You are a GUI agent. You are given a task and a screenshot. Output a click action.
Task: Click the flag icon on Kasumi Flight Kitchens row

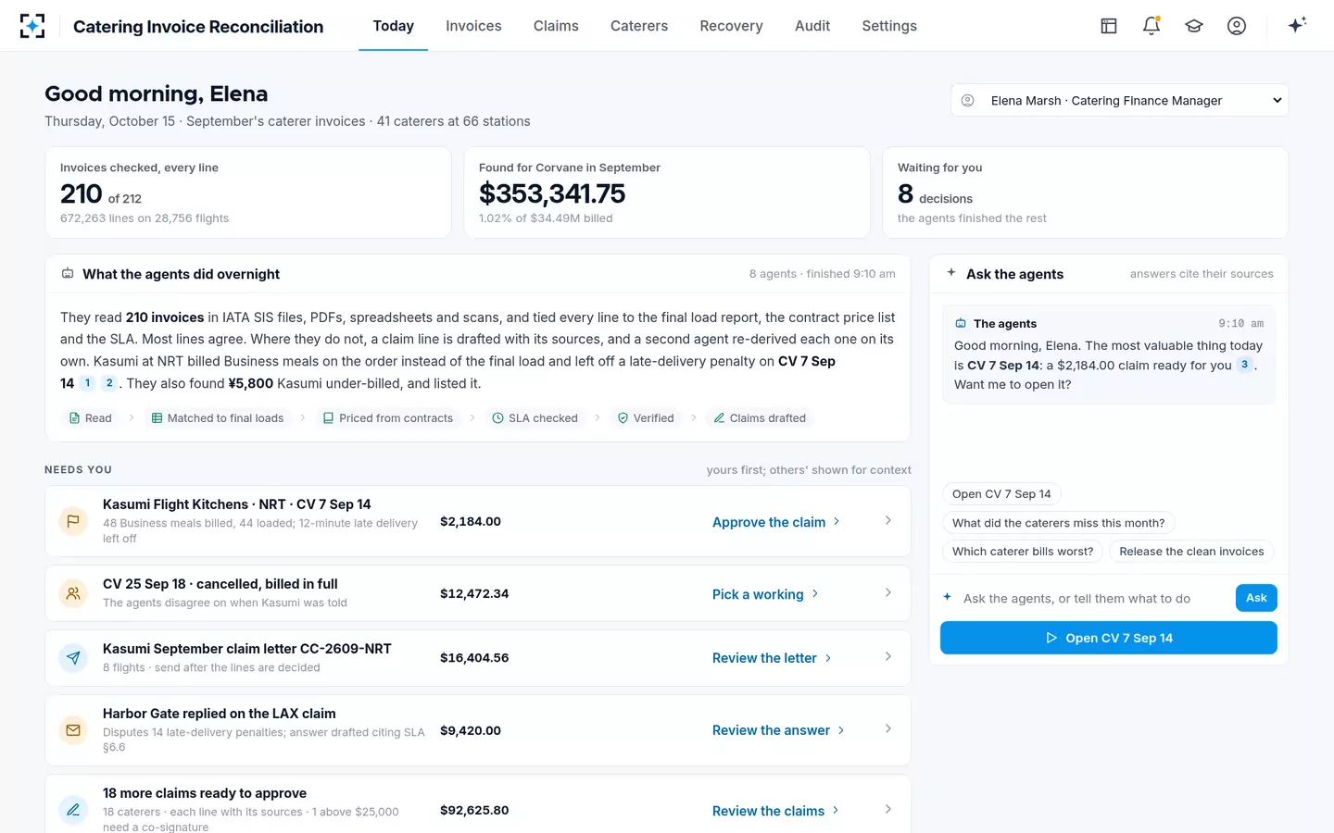pos(73,521)
